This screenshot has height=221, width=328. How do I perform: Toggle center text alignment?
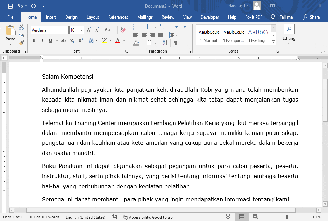[x=144, y=35]
